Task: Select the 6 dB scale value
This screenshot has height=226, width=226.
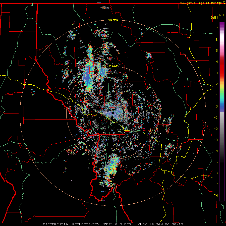Action: [217, 39]
